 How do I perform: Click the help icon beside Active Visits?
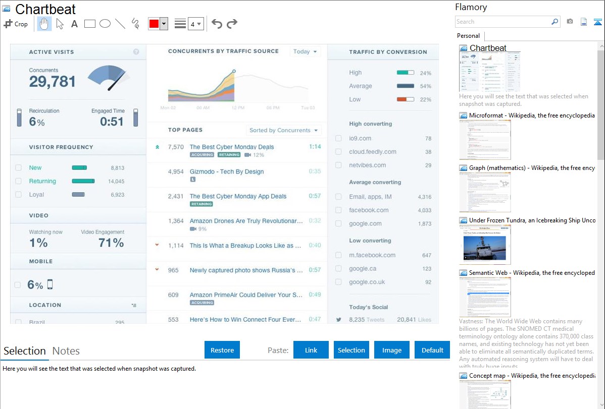tap(136, 51)
